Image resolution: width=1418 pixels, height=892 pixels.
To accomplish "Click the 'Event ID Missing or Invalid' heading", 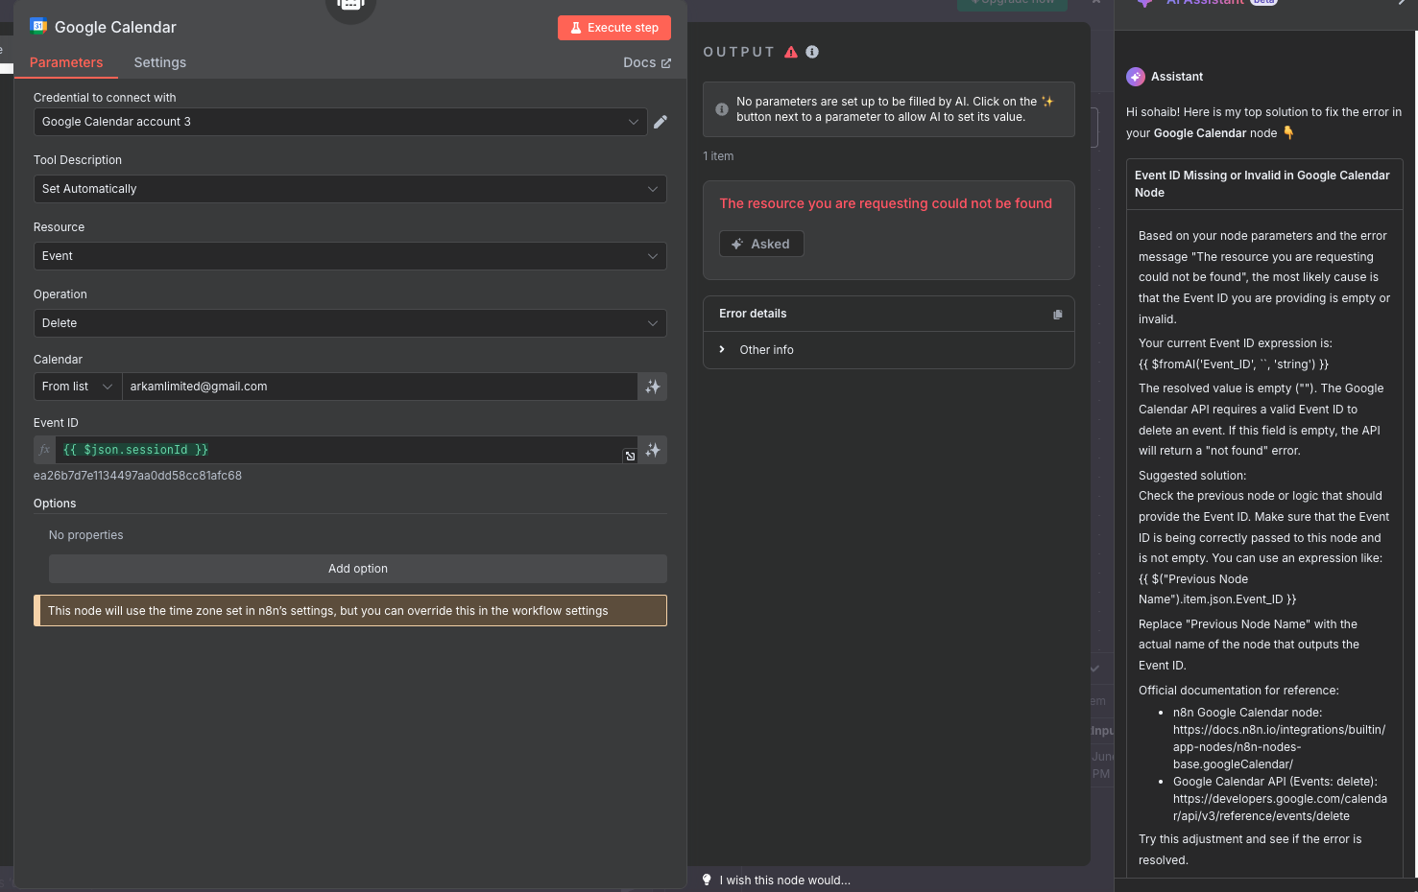I will (1262, 184).
